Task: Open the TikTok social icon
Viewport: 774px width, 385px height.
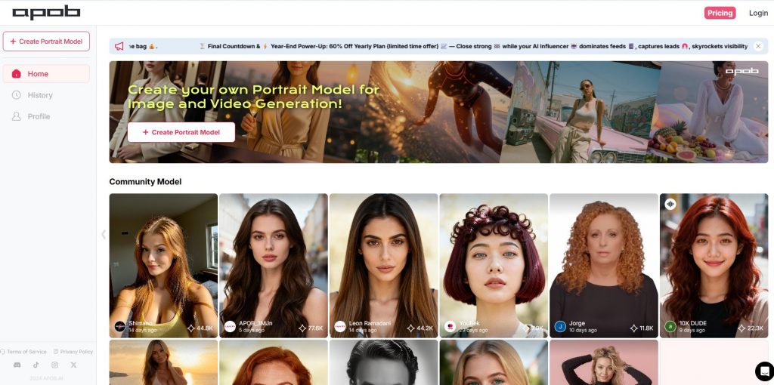Action: (36, 365)
